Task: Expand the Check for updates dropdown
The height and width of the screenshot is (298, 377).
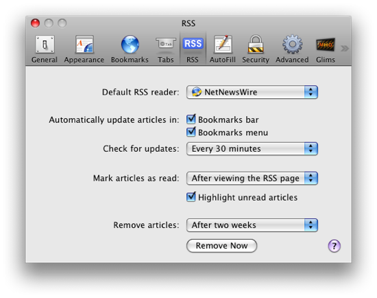Action: (252, 148)
